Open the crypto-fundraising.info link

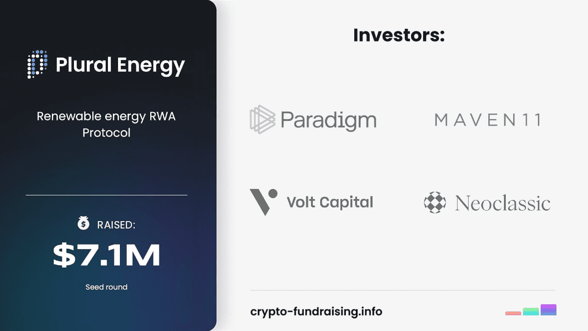pos(316,312)
